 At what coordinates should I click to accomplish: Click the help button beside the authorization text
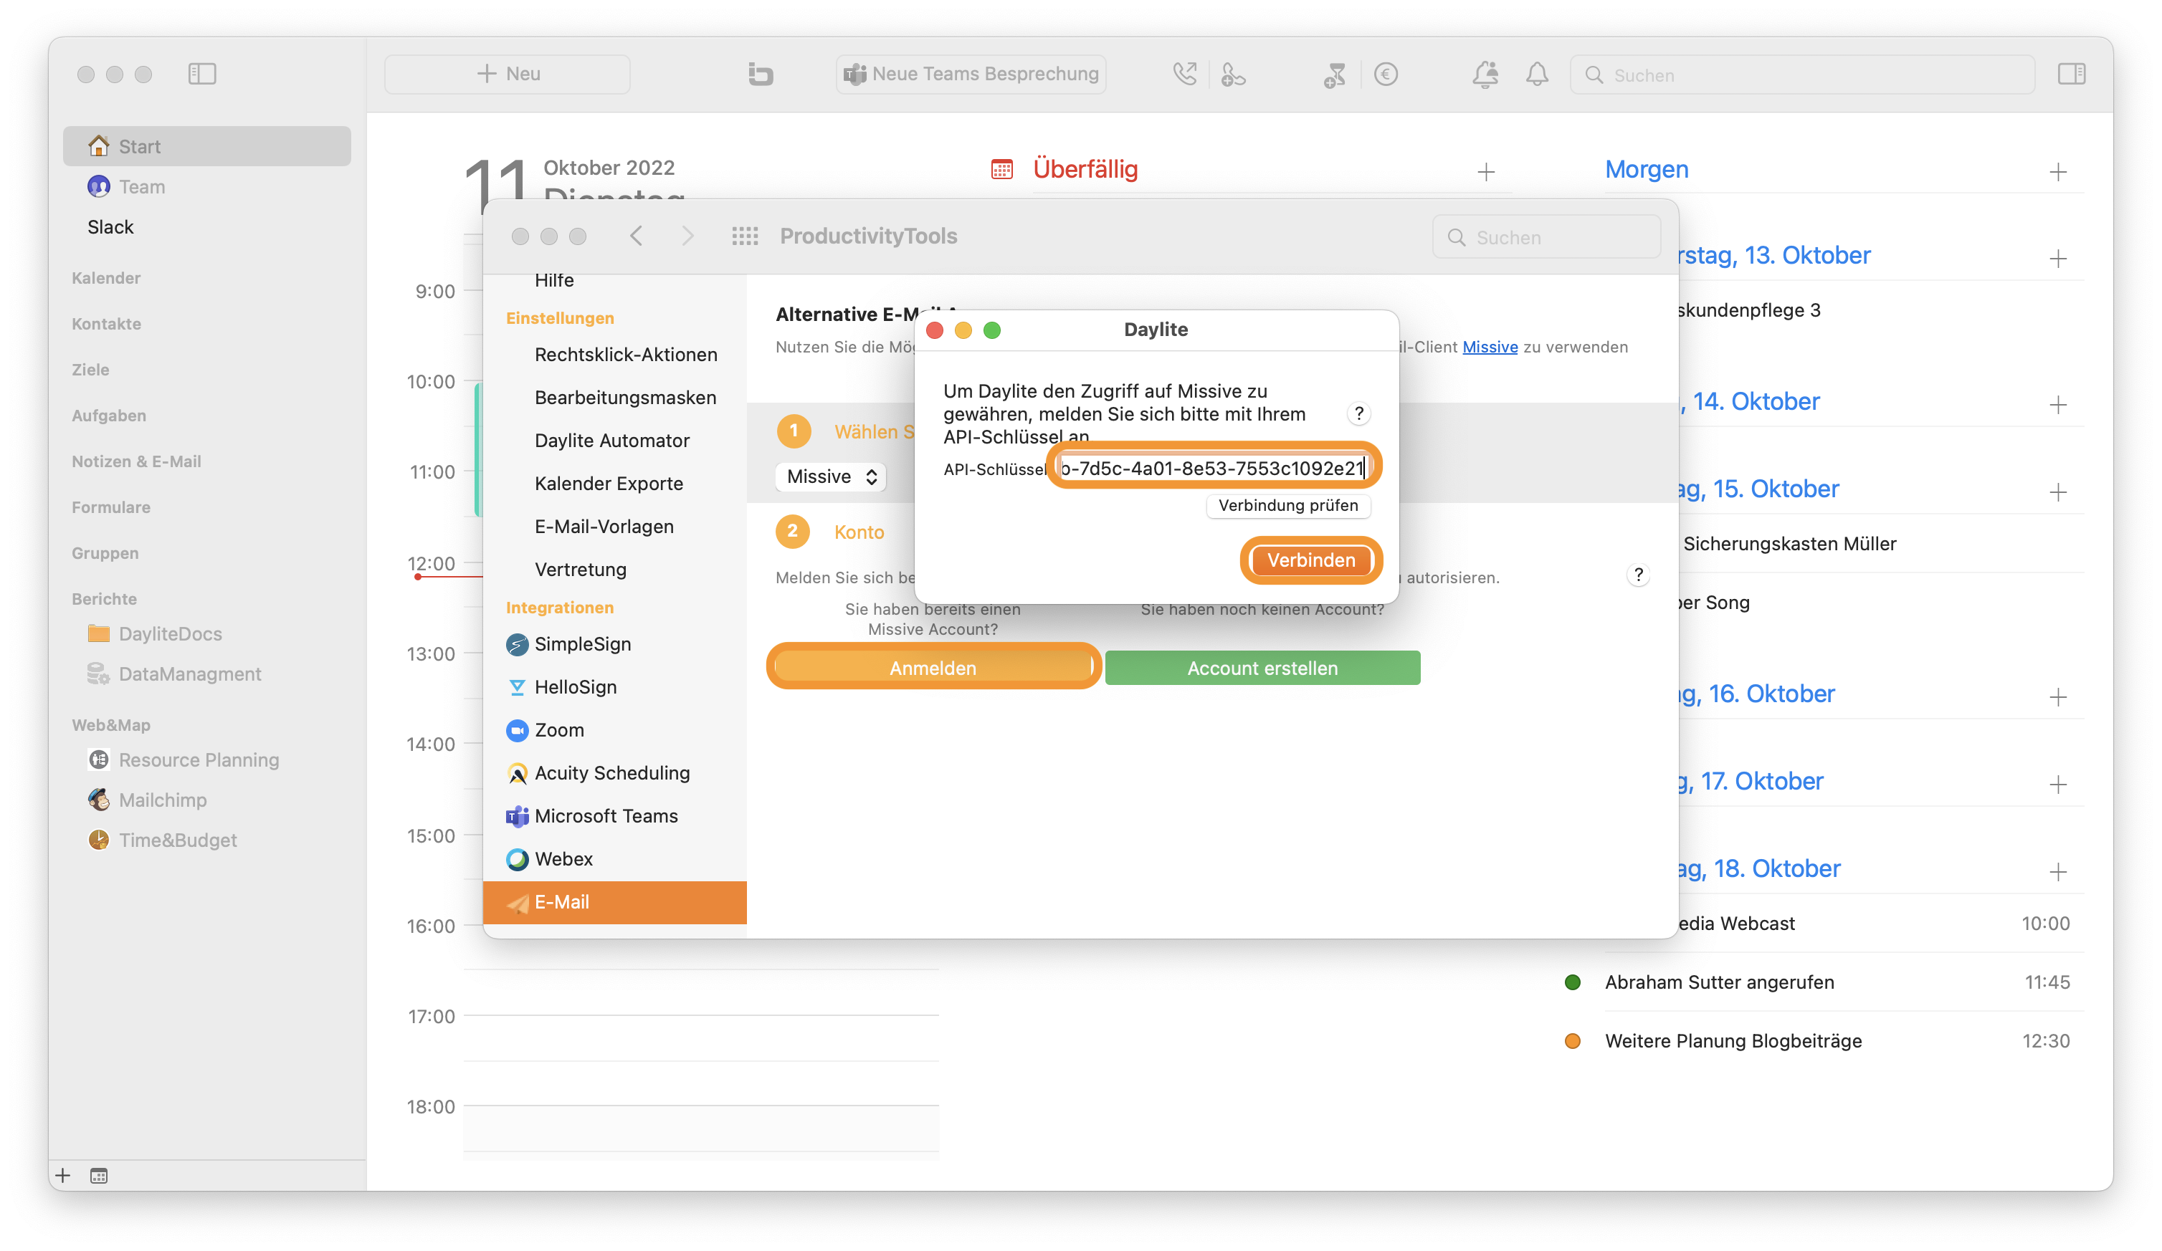(x=1638, y=575)
